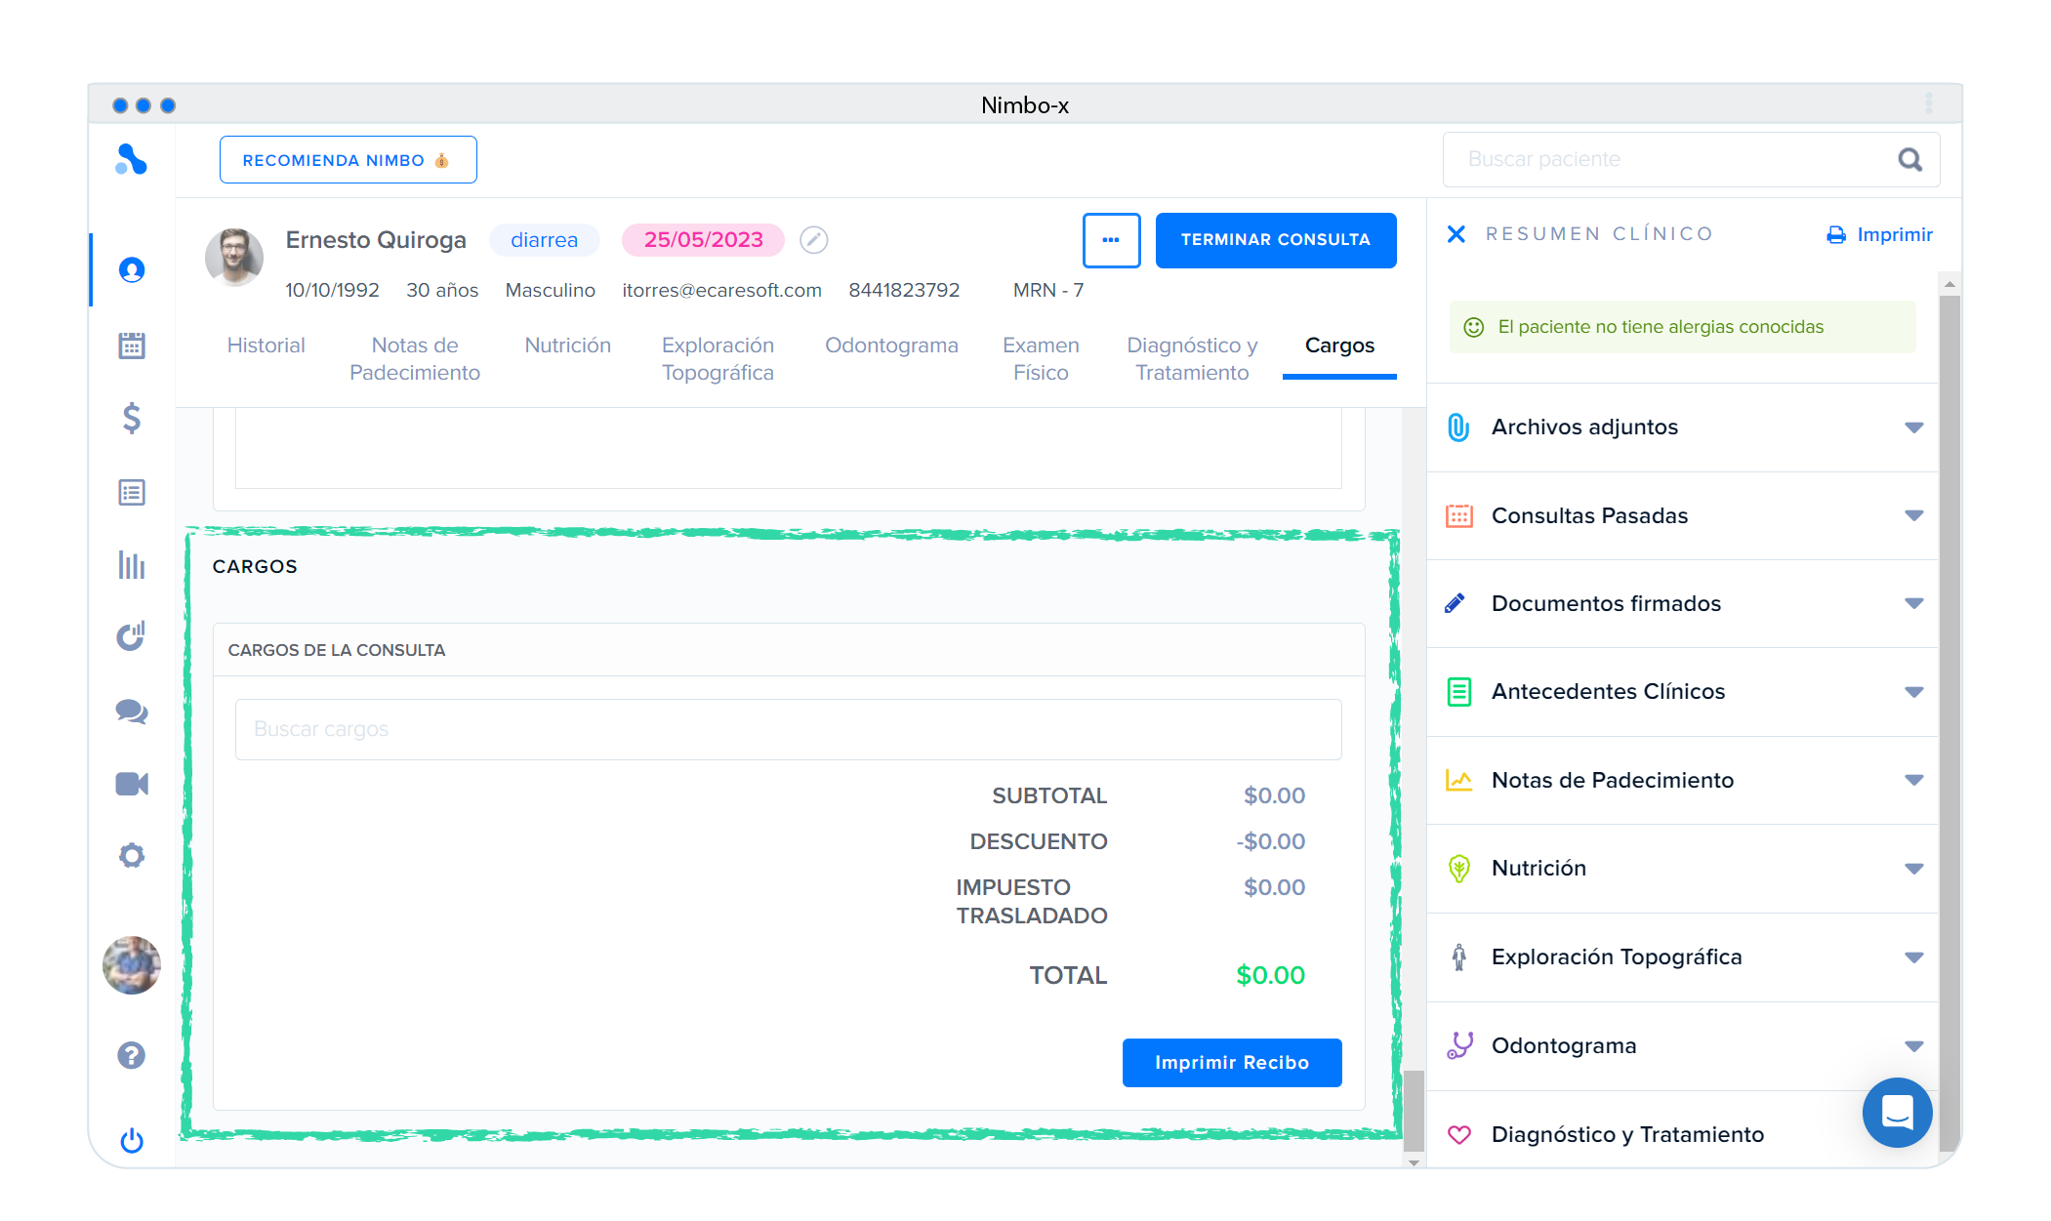Open the video camera sidebar icon
This screenshot has height=1221, width=2051.
tap(132, 784)
